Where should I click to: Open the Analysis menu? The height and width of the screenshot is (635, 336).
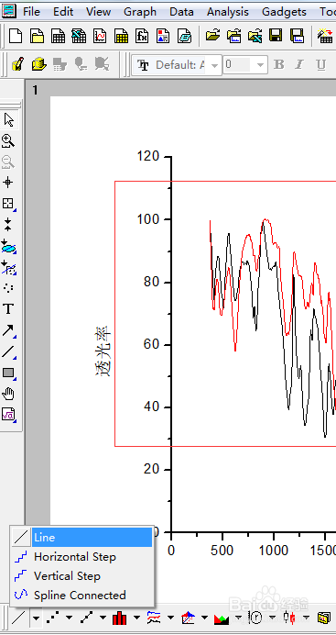point(228,12)
